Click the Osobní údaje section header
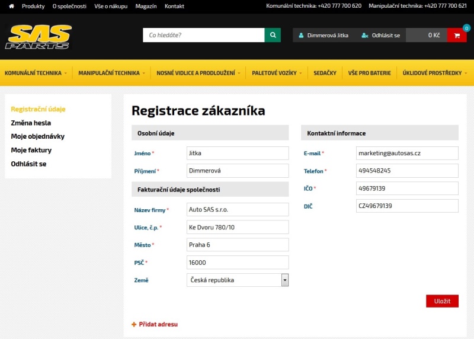The width and height of the screenshot is (474, 339). click(x=210, y=133)
